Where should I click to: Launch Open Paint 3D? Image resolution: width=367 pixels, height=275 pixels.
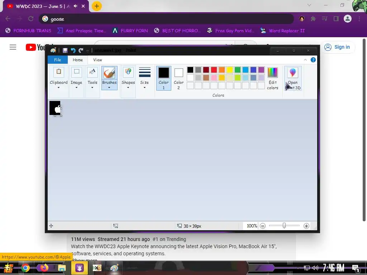point(293,78)
